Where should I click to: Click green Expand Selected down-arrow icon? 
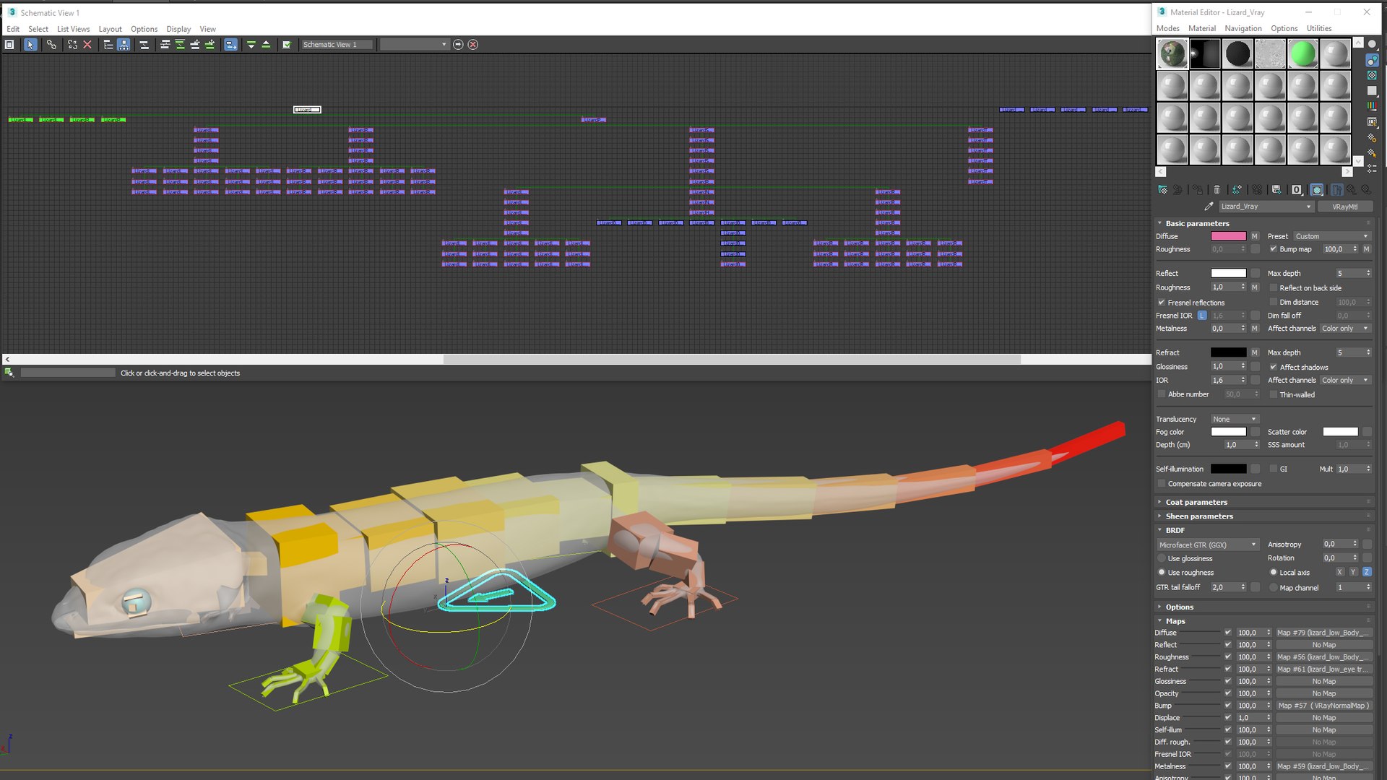pos(251,45)
